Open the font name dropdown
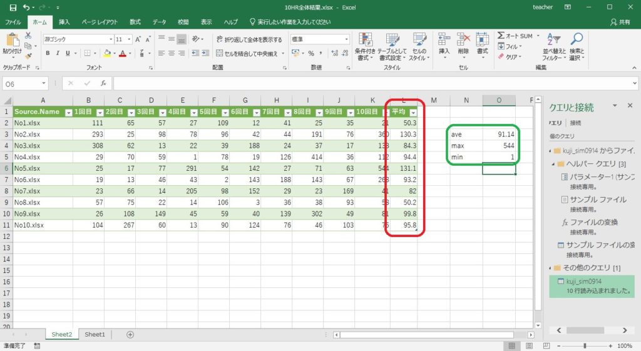Image resolution: width=641 pixels, height=351 pixels. click(x=111, y=39)
